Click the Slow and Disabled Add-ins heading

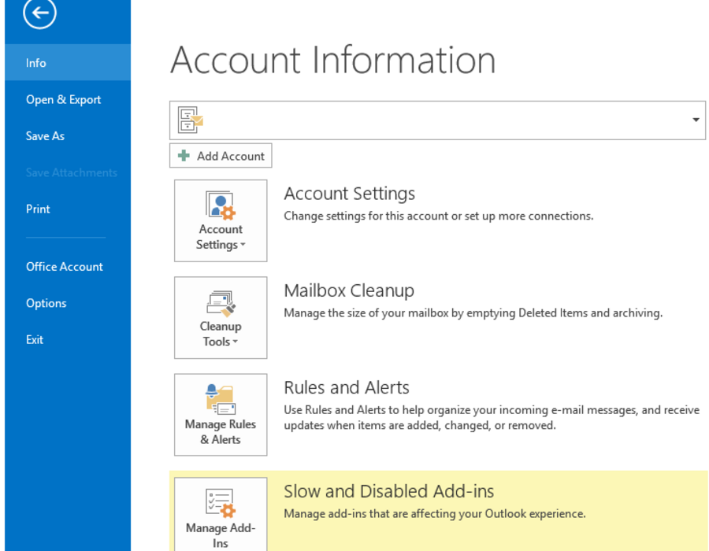click(389, 491)
